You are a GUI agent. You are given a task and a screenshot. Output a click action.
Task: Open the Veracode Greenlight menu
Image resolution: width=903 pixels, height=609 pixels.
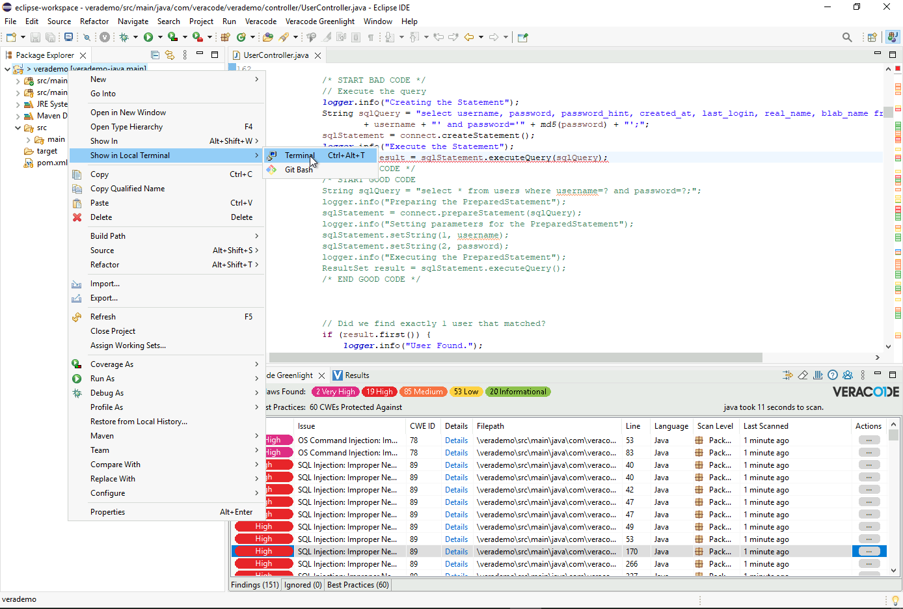point(320,21)
